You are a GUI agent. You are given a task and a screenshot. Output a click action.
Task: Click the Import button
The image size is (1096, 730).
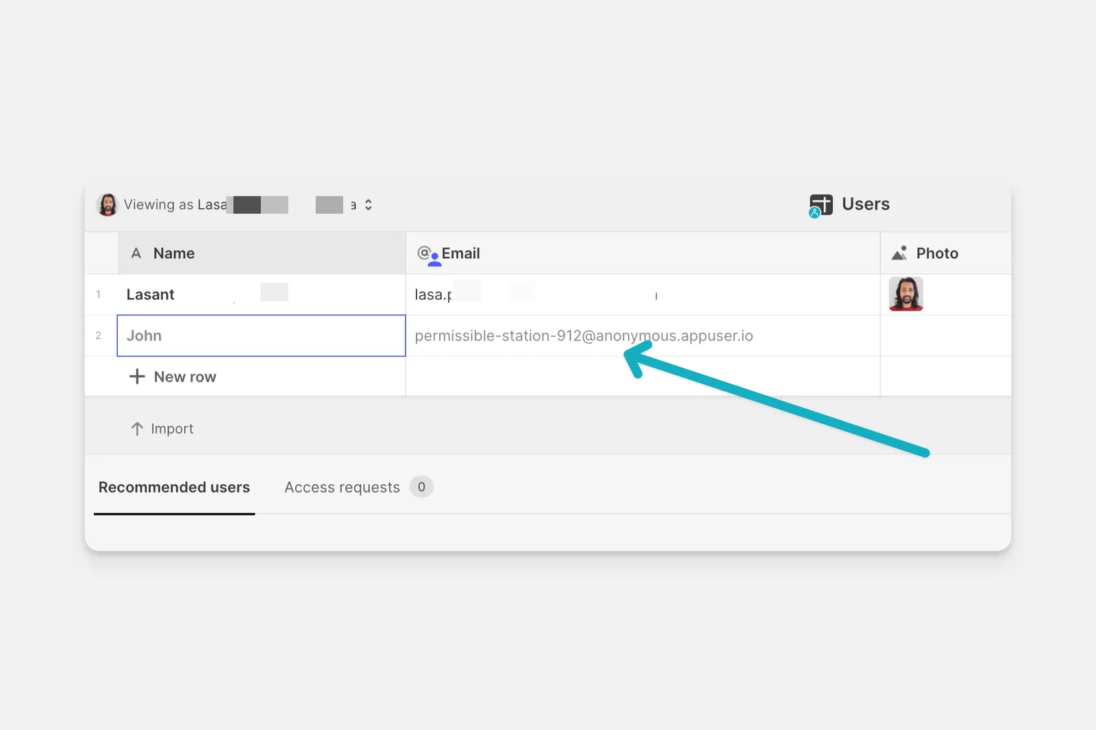click(x=162, y=429)
